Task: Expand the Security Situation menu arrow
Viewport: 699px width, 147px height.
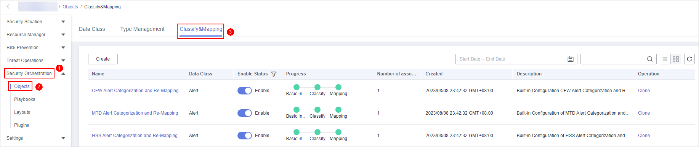Action: click(x=63, y=22)
